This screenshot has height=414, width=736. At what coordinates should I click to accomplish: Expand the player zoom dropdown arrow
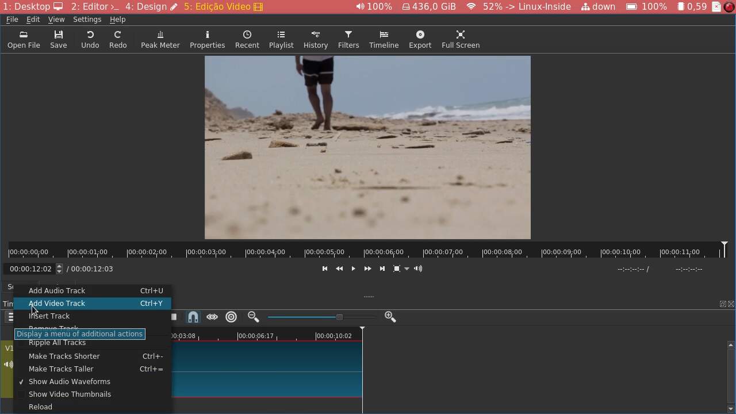pos(407,269)
